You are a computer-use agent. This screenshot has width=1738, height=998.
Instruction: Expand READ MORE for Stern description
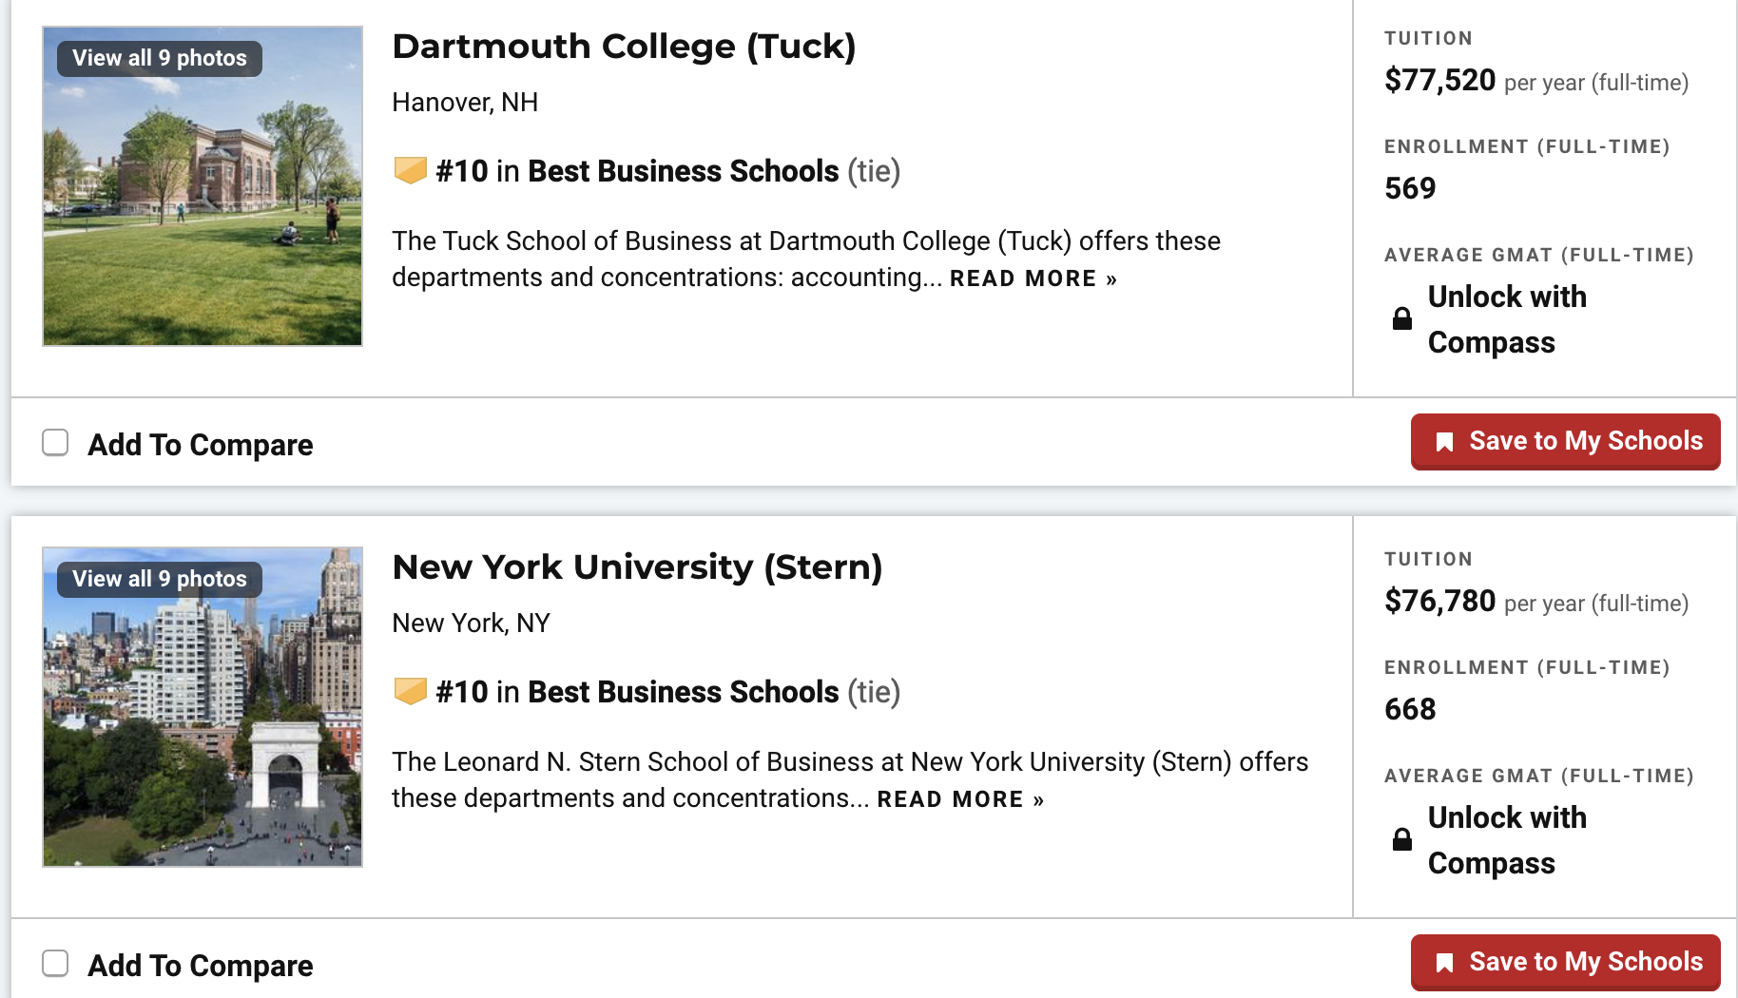click(960, 799)
